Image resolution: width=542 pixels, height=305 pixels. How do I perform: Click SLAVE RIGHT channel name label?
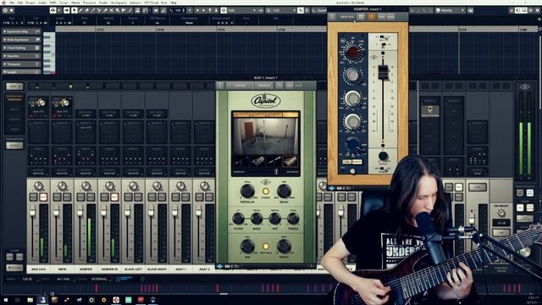coord(157,269)
